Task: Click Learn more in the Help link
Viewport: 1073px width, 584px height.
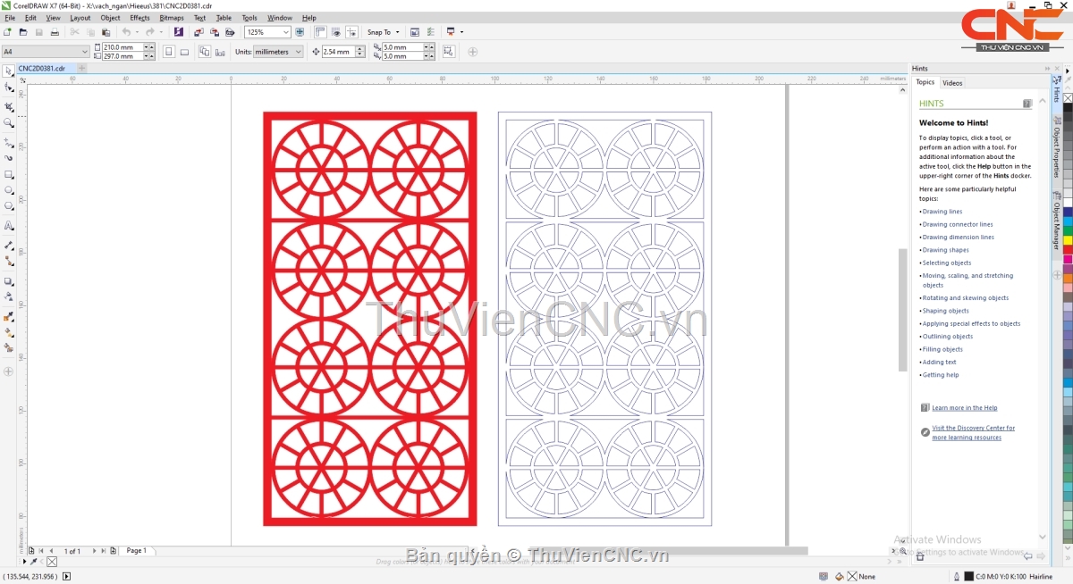Action: click(965, 408)
